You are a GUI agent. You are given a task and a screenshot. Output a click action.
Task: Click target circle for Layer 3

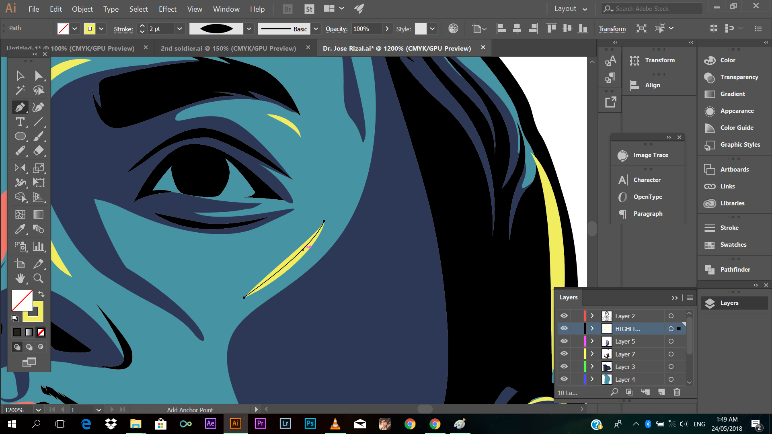tap(671, 366)
